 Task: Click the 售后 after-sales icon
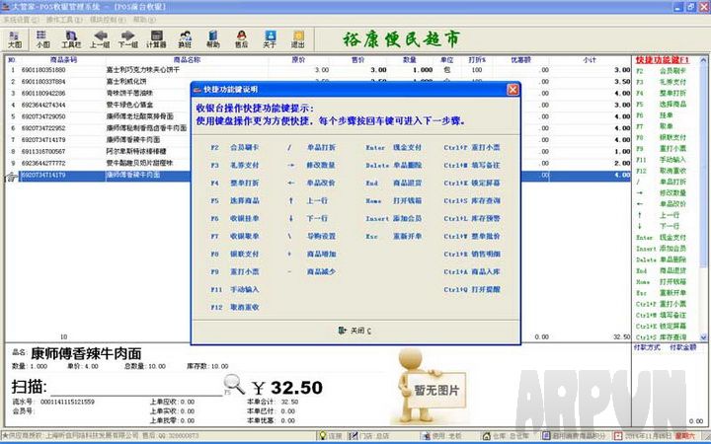242,37
